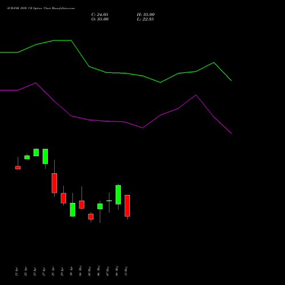Click the '08 May' date axis label

(x=117, y=271)
